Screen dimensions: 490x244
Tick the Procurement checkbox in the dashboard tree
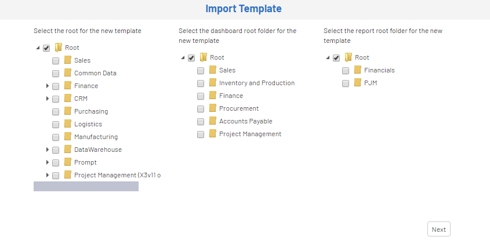pos(201,109)
